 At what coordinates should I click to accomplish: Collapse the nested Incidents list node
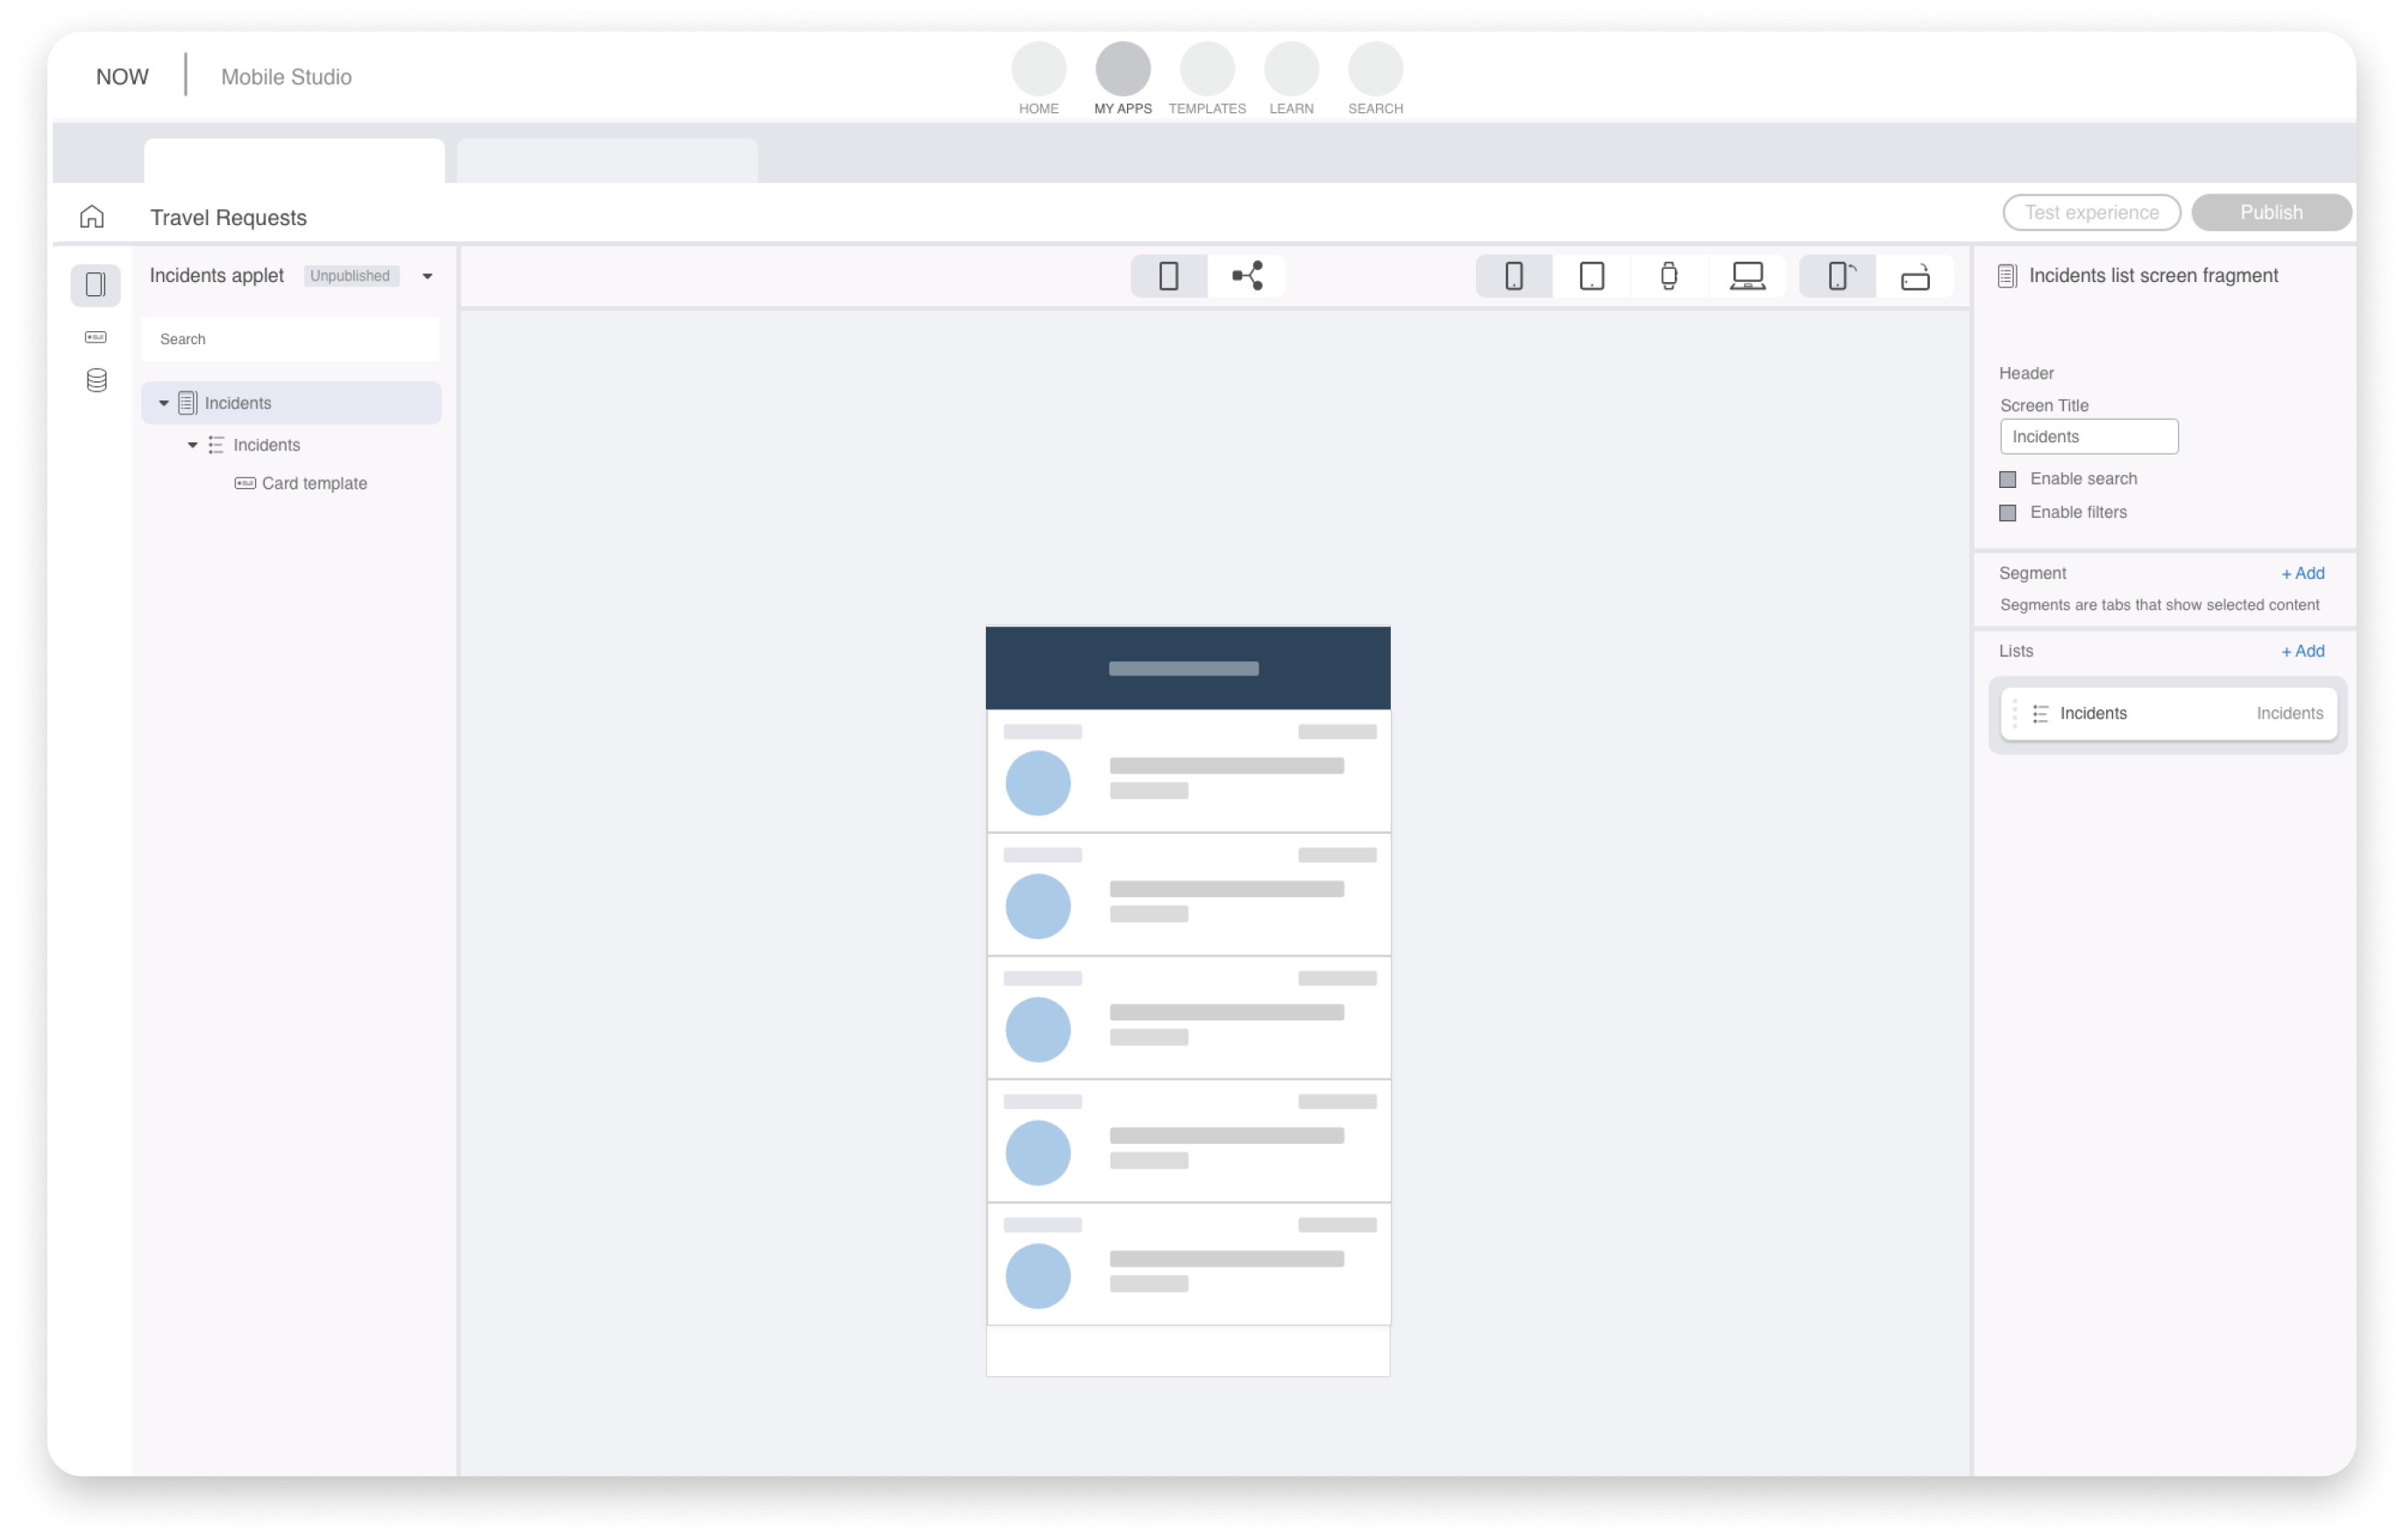[x=192, y=445]
